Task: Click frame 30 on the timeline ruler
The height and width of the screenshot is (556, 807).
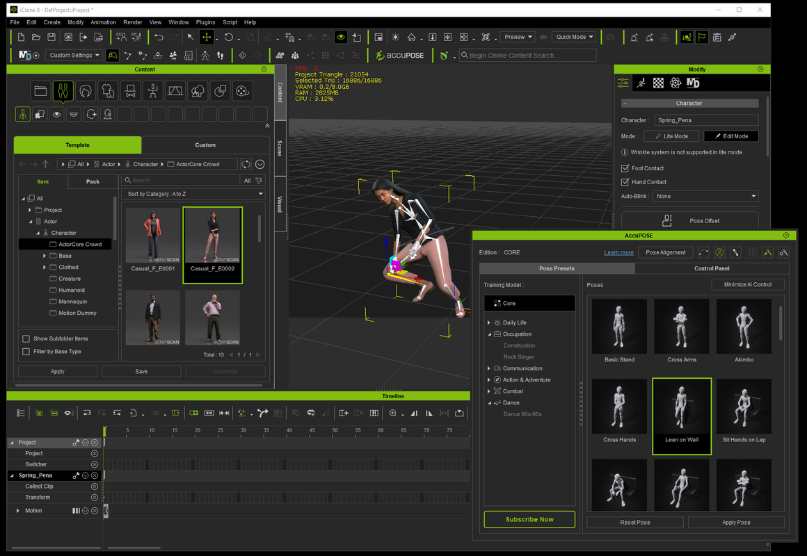Action: pyautogui.click(x=243, y=431)
